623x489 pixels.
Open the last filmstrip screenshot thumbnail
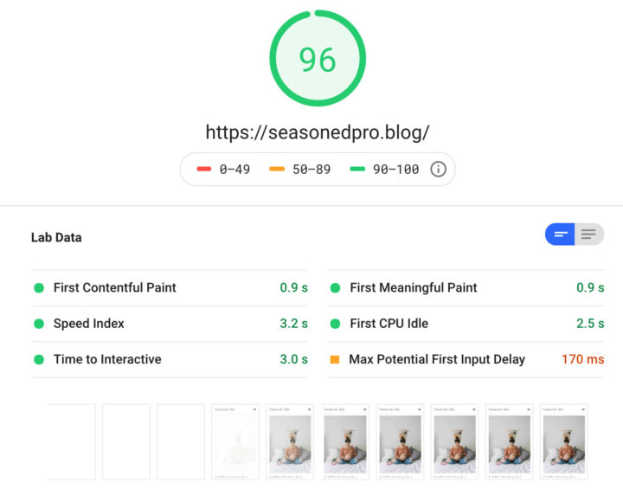564,441
